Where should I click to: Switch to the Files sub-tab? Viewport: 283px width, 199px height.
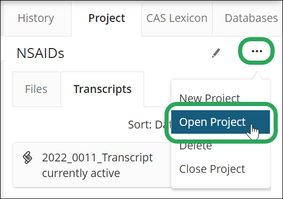click(x=36, y=89)
